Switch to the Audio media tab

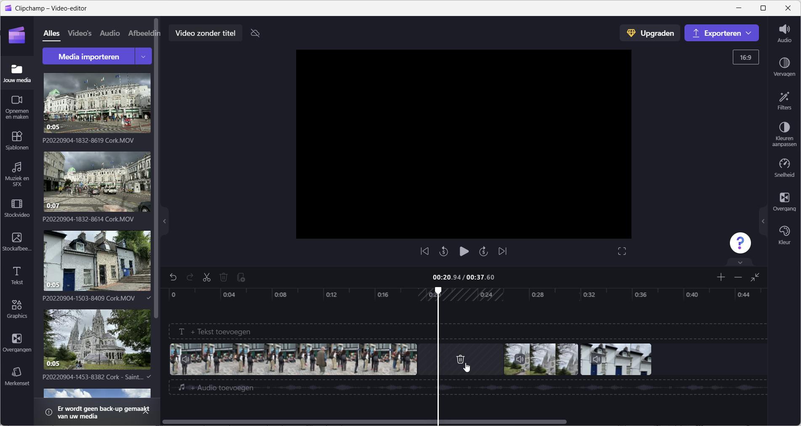110,33
